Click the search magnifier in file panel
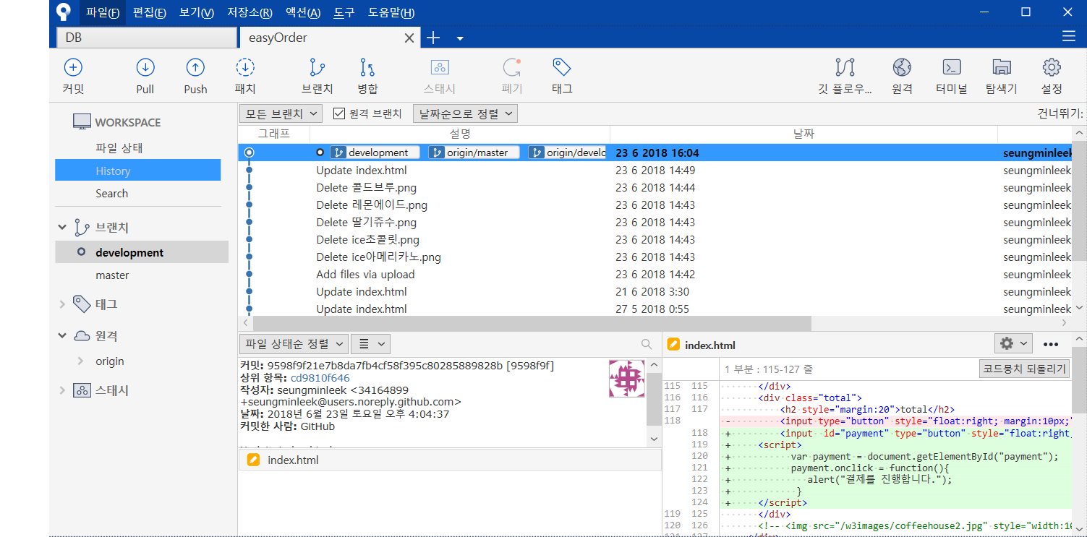Screen dimensions: 1087x537 [x=647, y=344]
